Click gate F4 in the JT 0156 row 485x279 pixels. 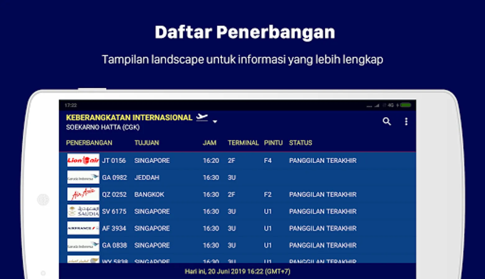268,161
